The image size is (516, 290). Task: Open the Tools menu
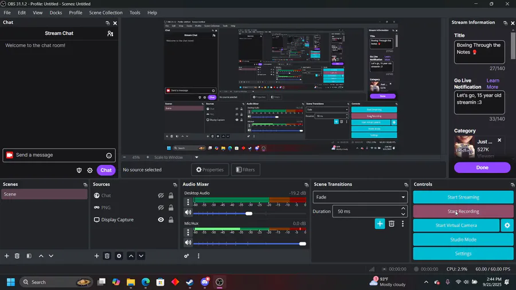135,13
